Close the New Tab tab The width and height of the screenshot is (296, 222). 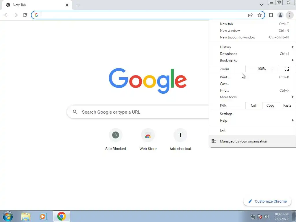(x=67, y=5)
